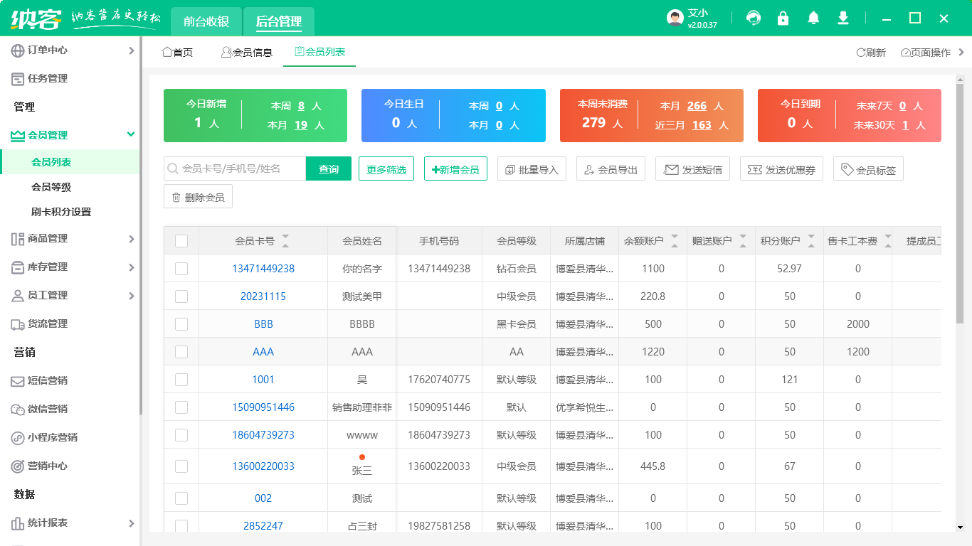972x546 pixels.
Task: Click the 新增会员 button
Action: [455, 169]
